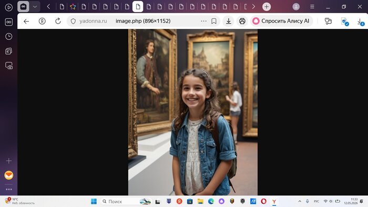Open the feedback icon in toolbar
This screenshot has width=368, height=207.
(328, 21)
